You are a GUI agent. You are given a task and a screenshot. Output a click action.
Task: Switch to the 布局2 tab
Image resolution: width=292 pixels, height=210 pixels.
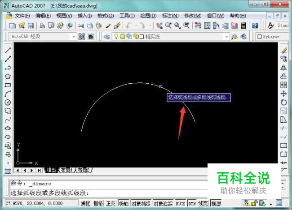[84, 170]
